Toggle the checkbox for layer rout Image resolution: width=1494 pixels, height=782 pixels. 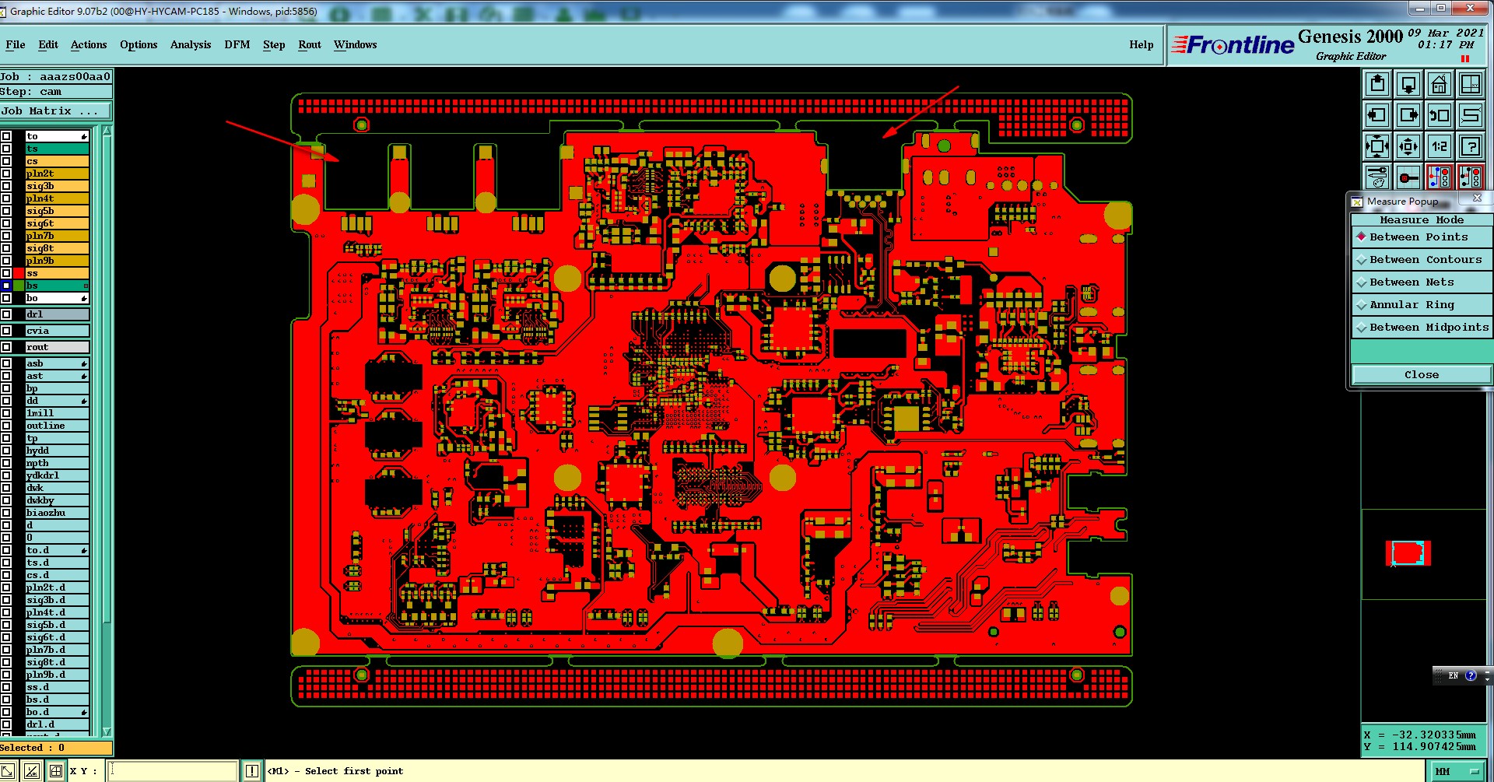pyautogui.click(x=6, y=347)
